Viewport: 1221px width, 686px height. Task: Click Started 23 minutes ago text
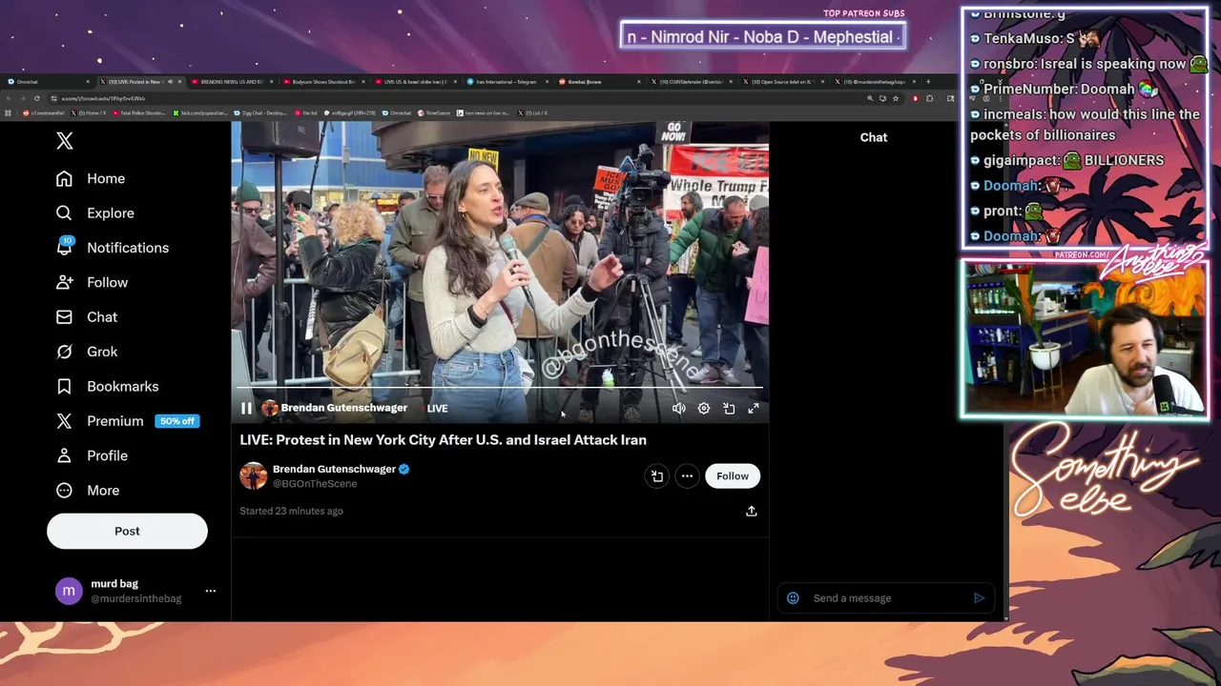(x=291, y=511)
